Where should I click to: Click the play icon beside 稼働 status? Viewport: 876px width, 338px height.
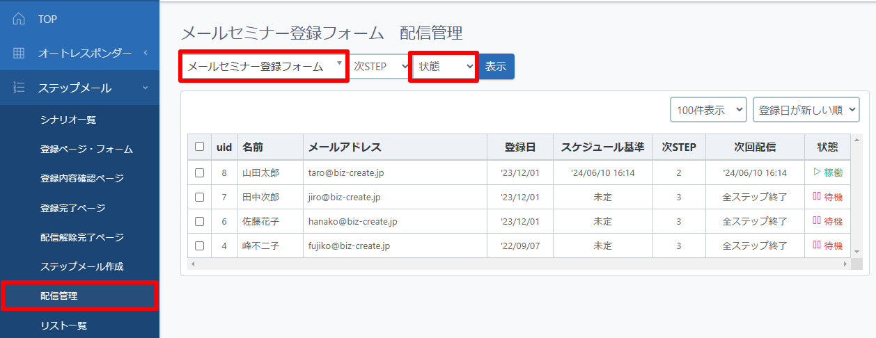[817, 172]
